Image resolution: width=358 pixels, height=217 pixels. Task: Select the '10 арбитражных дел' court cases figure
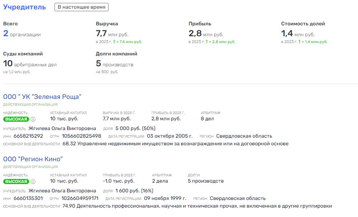[x=30, y=63]
